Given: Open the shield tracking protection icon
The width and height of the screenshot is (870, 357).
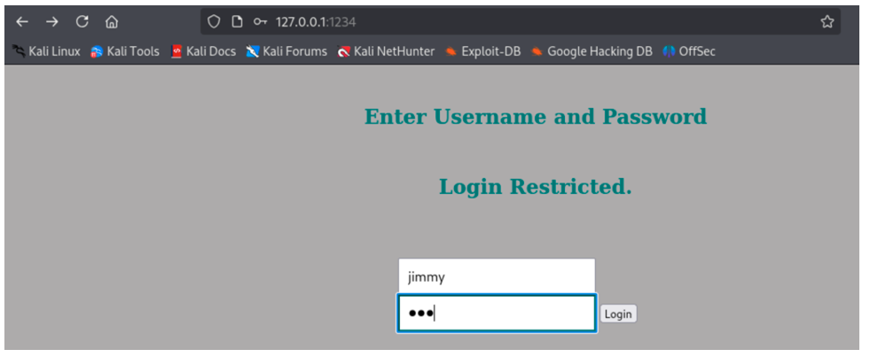Looking at the screenshot, I should click(214, 21).
